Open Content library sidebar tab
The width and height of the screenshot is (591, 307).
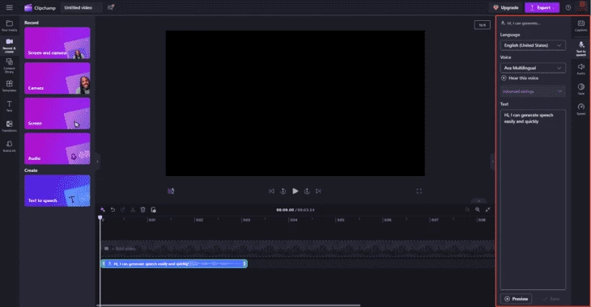point(10,65)
